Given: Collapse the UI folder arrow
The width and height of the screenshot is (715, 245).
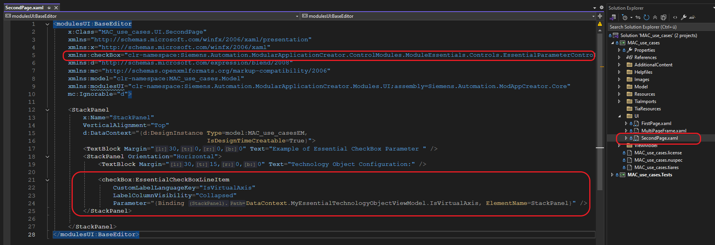Looking at the screenshot, I should [x=619, y=116].
